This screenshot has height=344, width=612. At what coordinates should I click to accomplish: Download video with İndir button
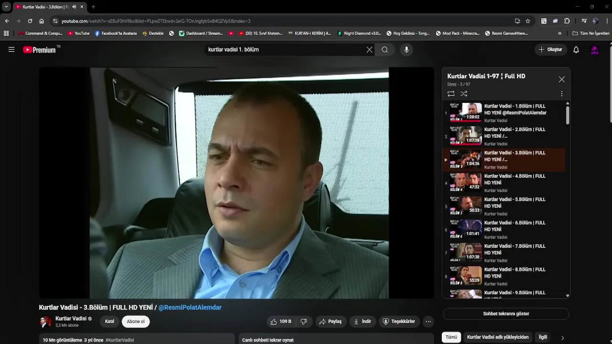pyautogui.click(x=362, y=322)
